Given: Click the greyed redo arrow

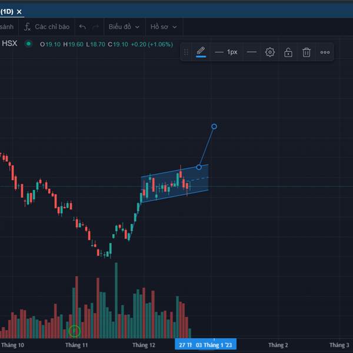Looking at the screenshot, I should pyautogui.click(x=95, y=27).
